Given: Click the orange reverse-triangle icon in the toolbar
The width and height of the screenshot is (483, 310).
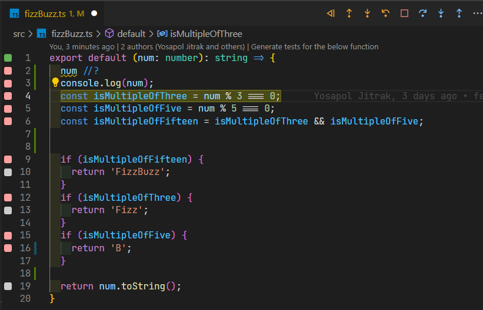Looking at the screenshot, I should [331, 13].
